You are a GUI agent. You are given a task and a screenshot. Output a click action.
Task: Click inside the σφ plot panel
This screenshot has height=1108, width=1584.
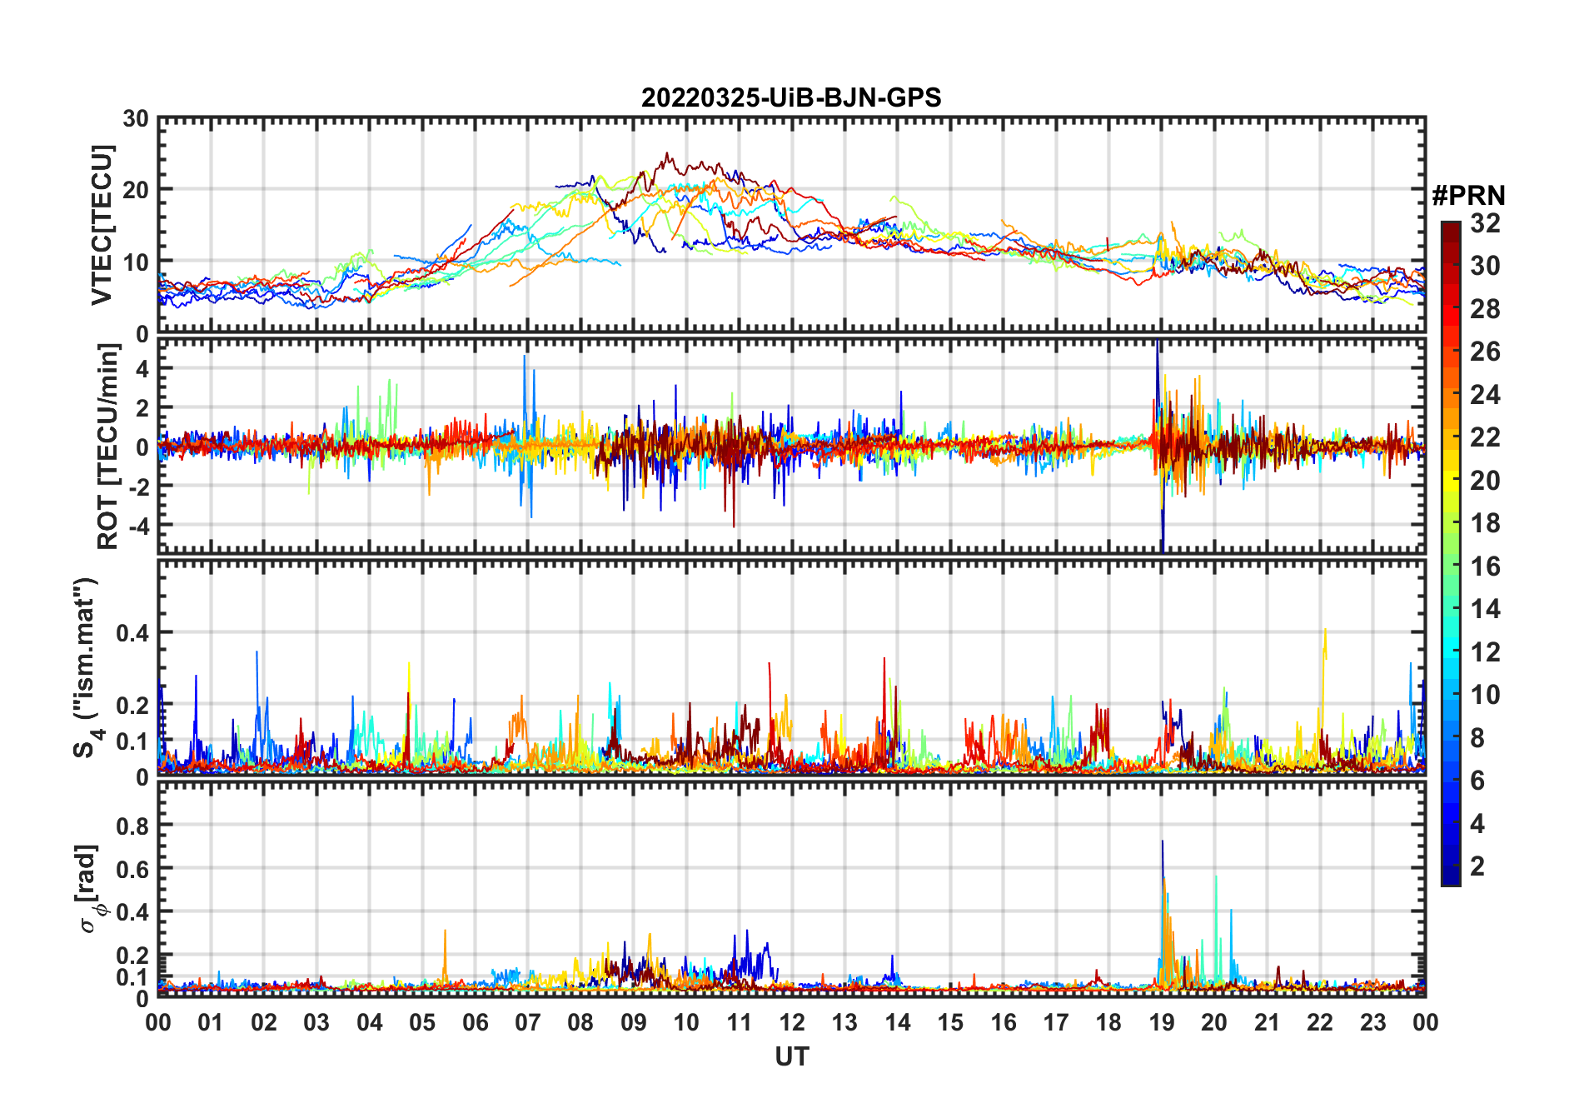[x=792, y=889]
